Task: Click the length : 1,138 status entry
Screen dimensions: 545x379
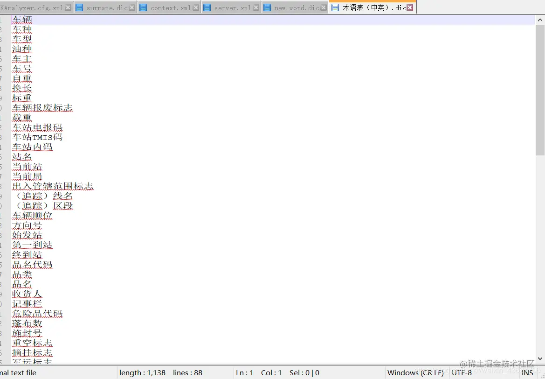Action: click(x=142, y=373)
